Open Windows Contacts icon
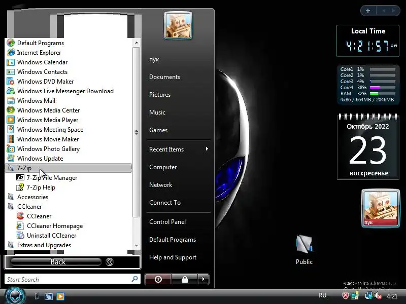406x304 pixels. pyautogui.click(x=11, y=72)
